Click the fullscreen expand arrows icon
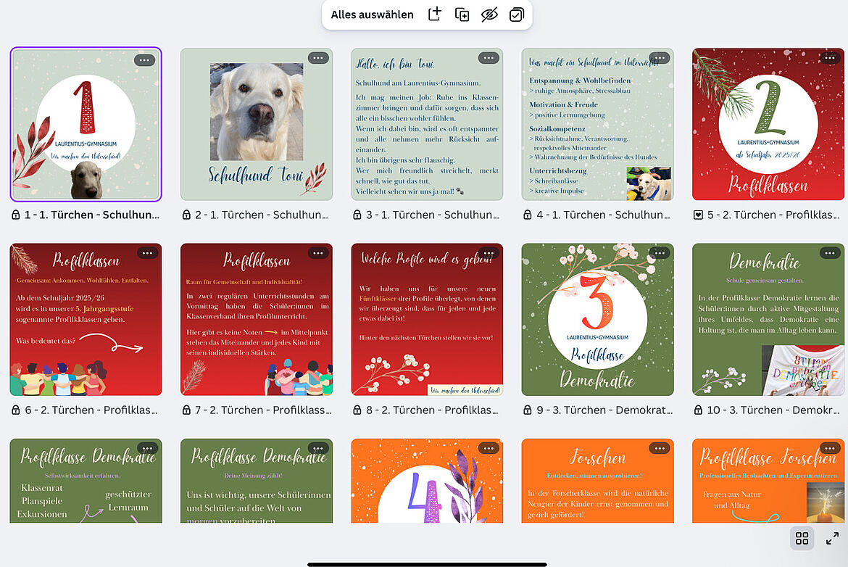848x567 pixels. coord(832,538)
